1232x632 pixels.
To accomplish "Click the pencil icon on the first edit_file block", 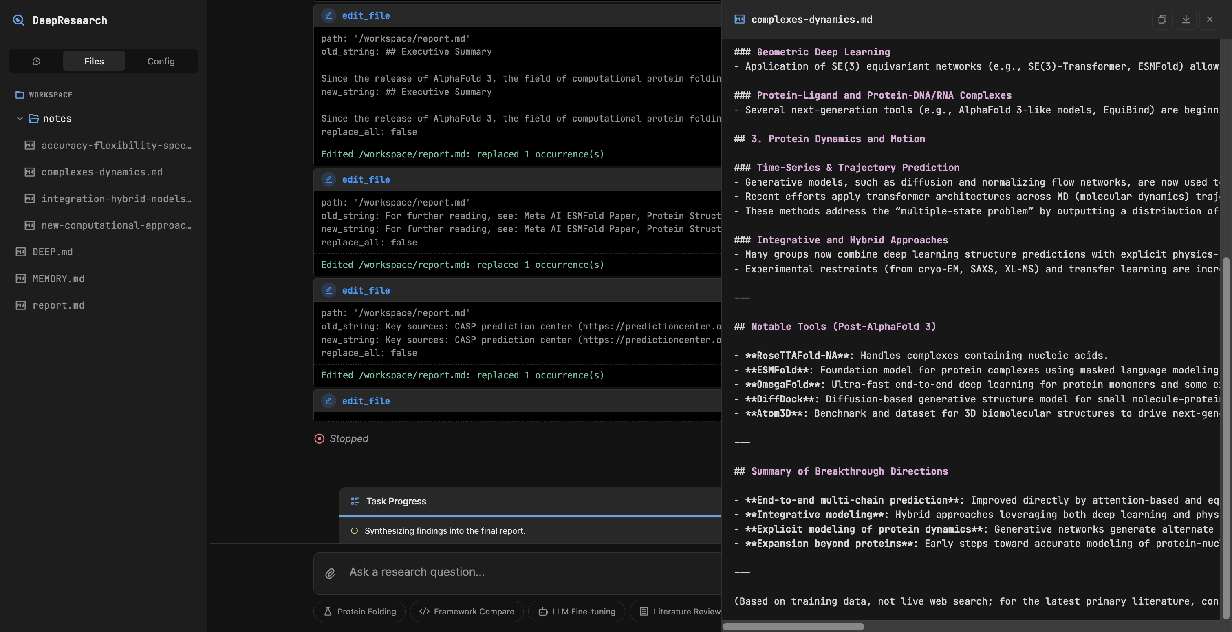I will tap(328, 15).
